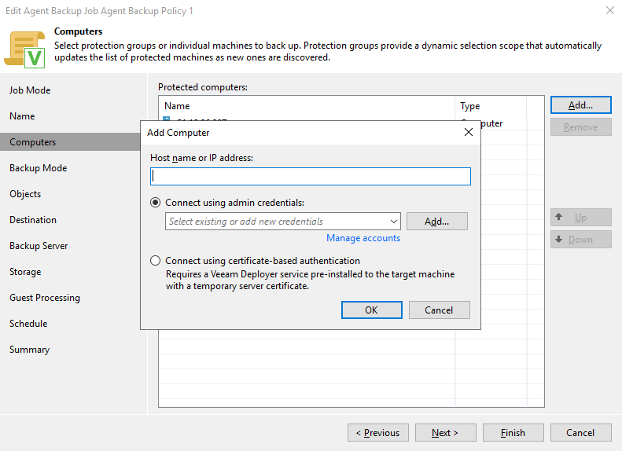The image size is (622, 451).
Task: Close the Add Computer dialog
Action: 469,133
